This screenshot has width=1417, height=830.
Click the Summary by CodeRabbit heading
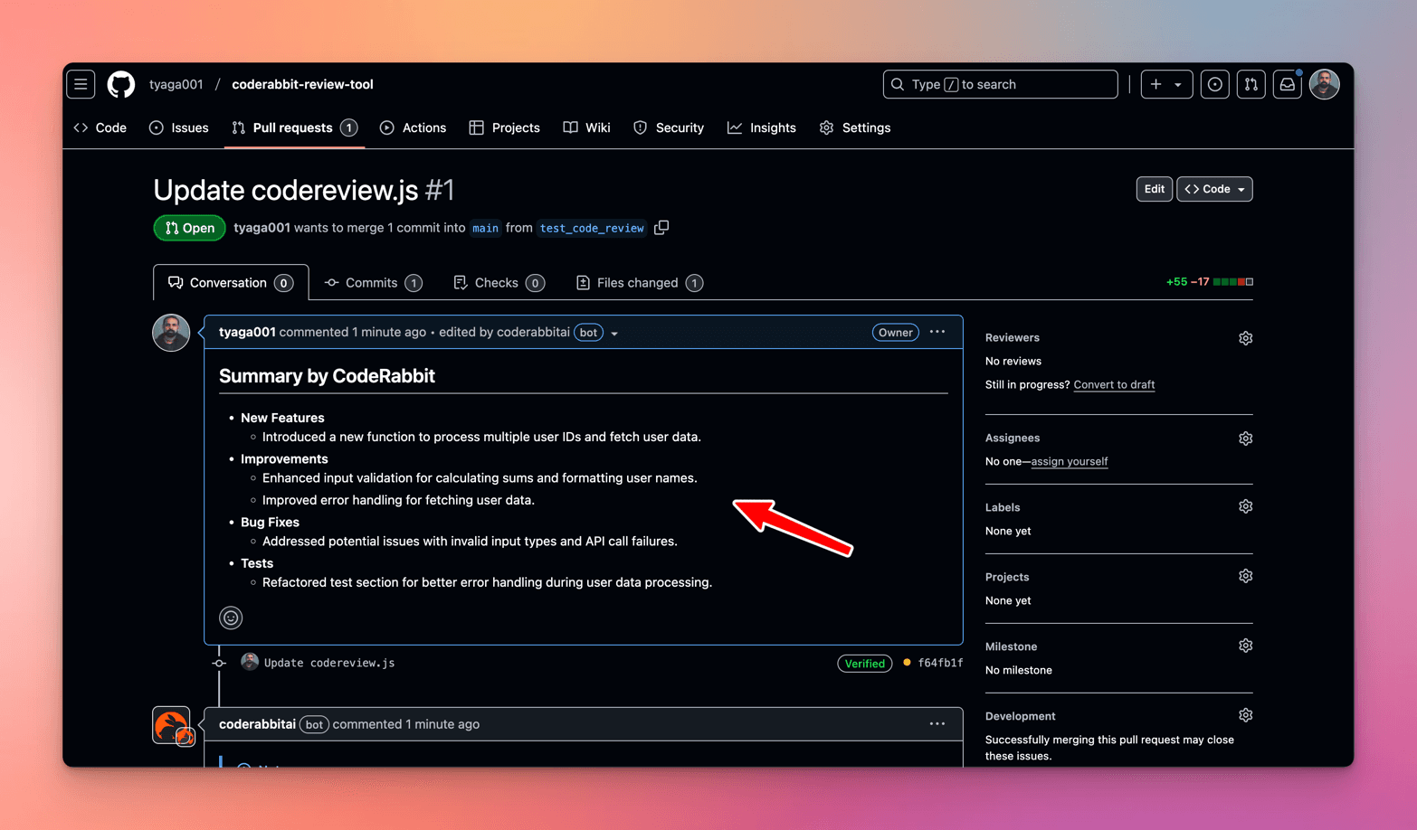(327, 376)
